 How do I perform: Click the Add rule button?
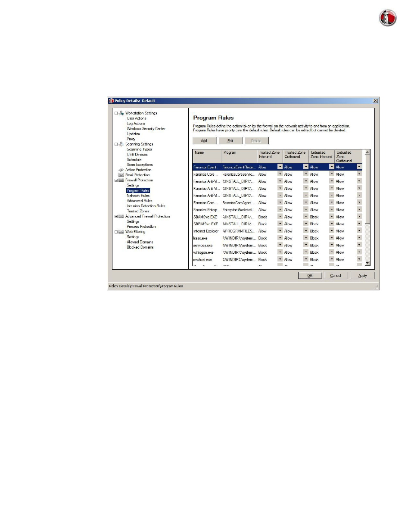[204, 141]
